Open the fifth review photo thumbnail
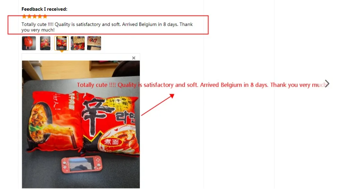Screen dimensions: 338x189 [x=94, y=43]
